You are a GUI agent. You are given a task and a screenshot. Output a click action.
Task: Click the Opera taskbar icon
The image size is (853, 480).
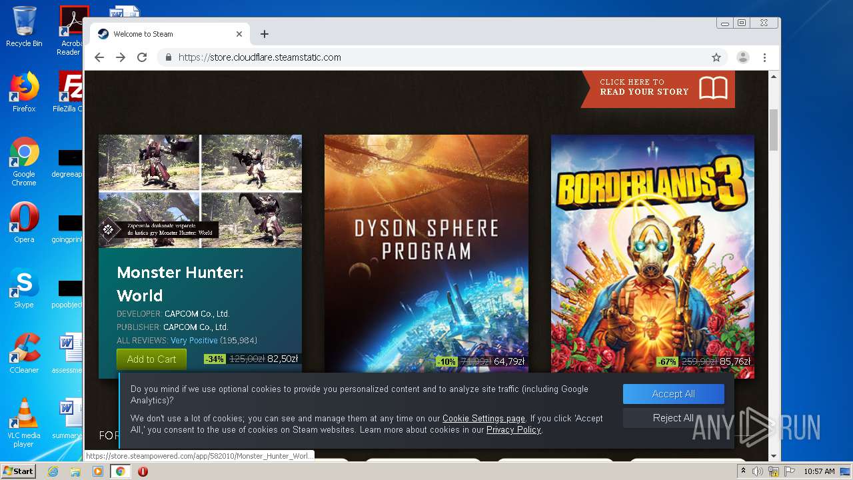pyautogui.click(x=143, y=471)
